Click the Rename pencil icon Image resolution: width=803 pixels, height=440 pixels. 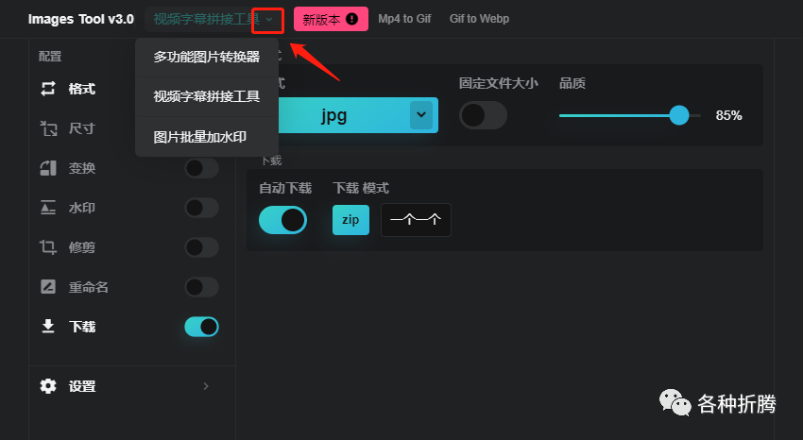[x=48, y=287]
